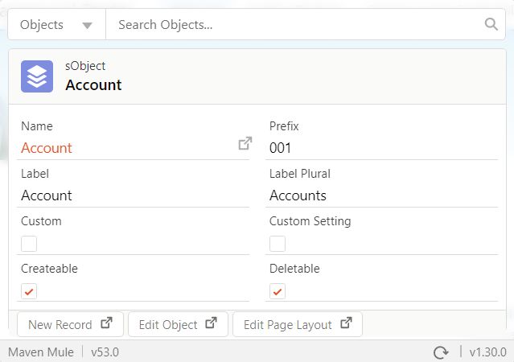
Task: Select the Label Plural value Accounts
Action: 298,195
